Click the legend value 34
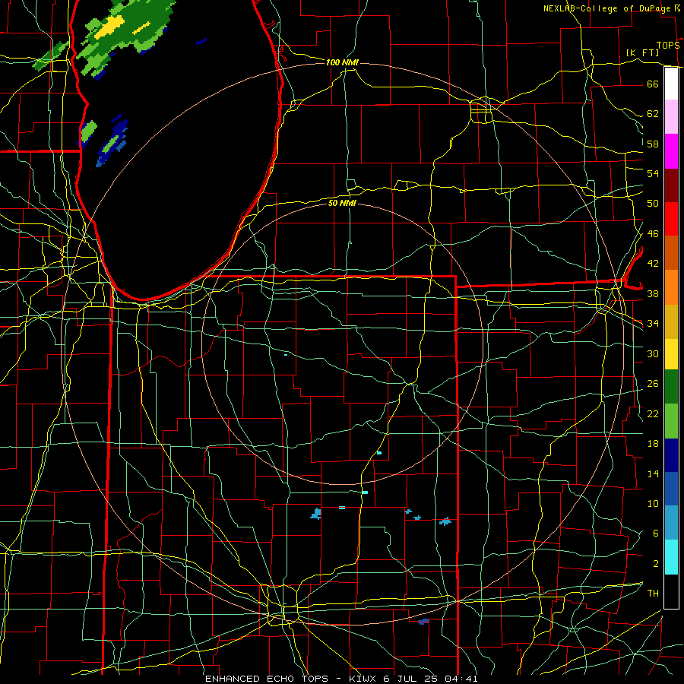 pyautogui.click(x=653, y=323)
